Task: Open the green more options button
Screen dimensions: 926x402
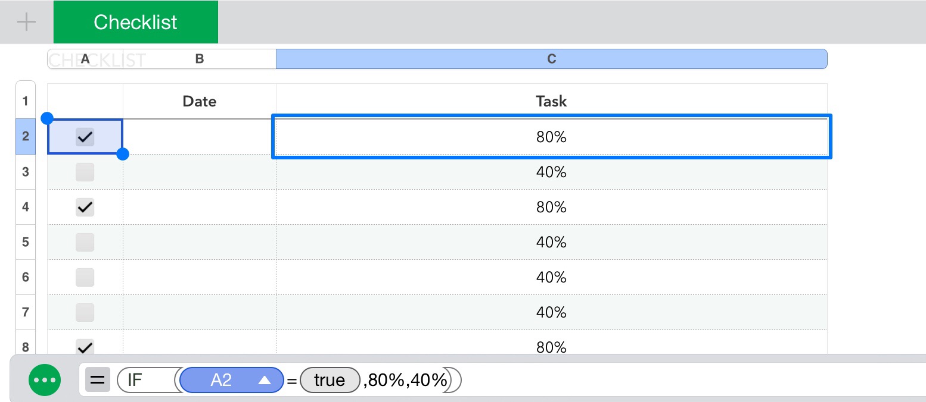Action: (45, 379)
